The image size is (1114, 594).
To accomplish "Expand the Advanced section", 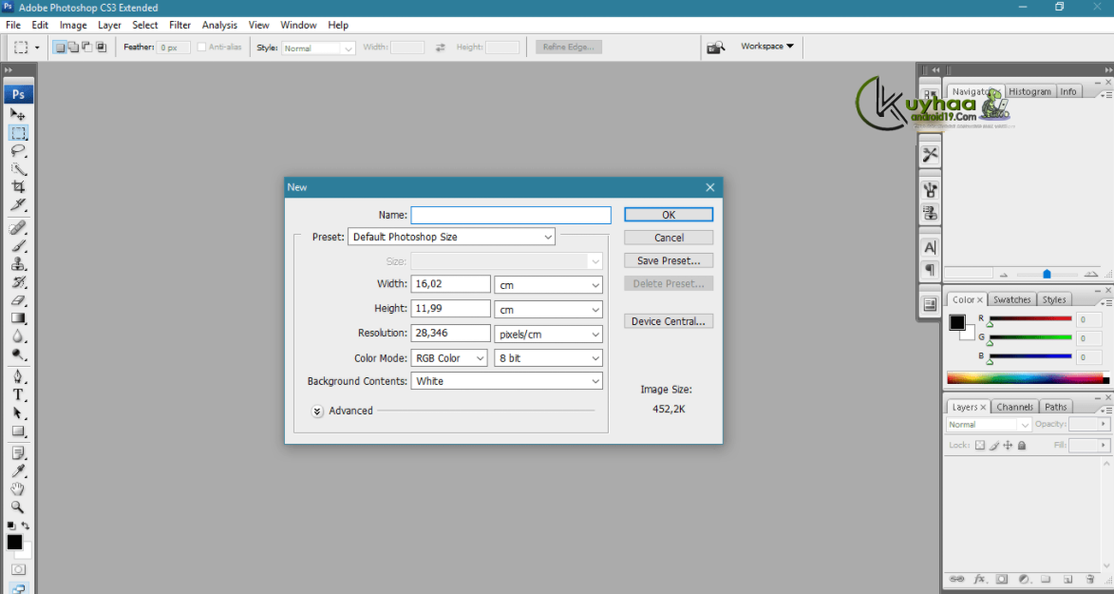I will [317, 412].
